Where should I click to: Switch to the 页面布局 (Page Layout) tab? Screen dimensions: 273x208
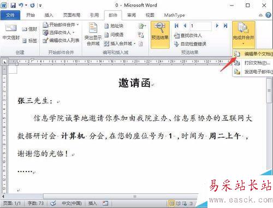pyautogui.click(x=72, y=15)
